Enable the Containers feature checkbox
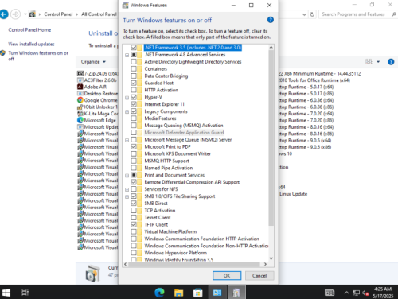Image resolution: width=398 pixels, height=299 pixels. point(134,68)
